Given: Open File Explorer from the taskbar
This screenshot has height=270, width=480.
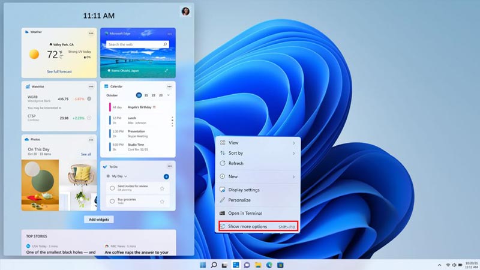Looking at the screenshot, I should click(258, 265).
